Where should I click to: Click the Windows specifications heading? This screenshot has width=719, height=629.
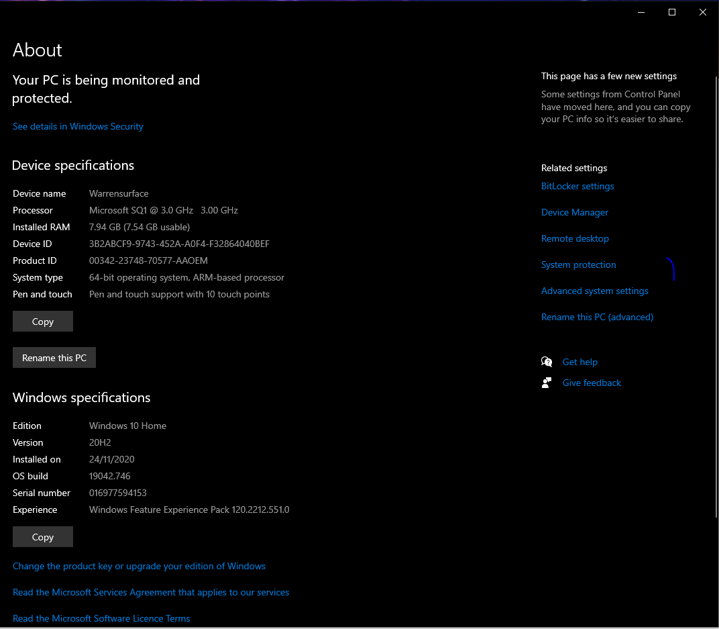pyautogui.click(x=81, y=397)
